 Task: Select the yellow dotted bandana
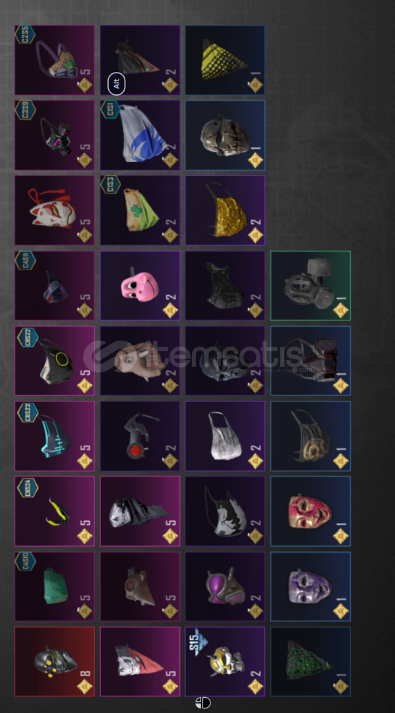225,60
